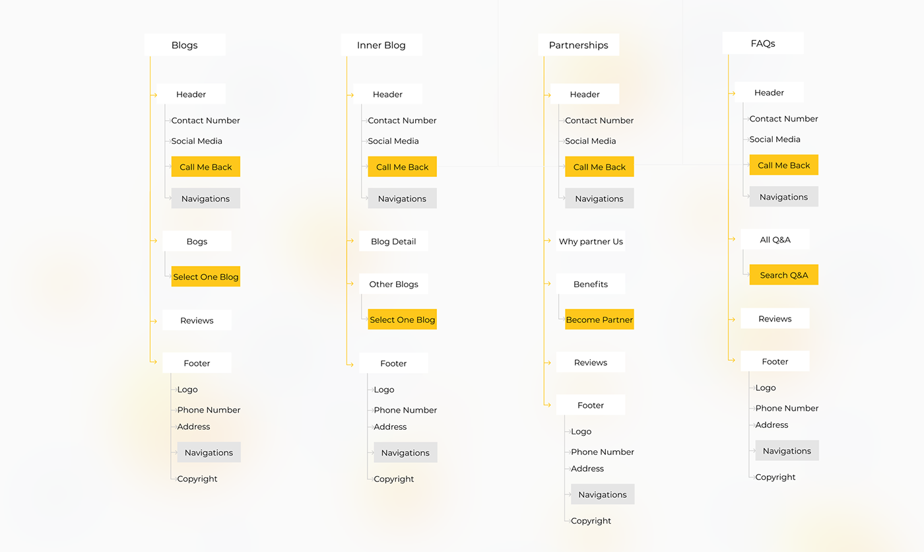Click Select One Blog under Bogs node
Viewport: 924px width, 552px height.
205,277
